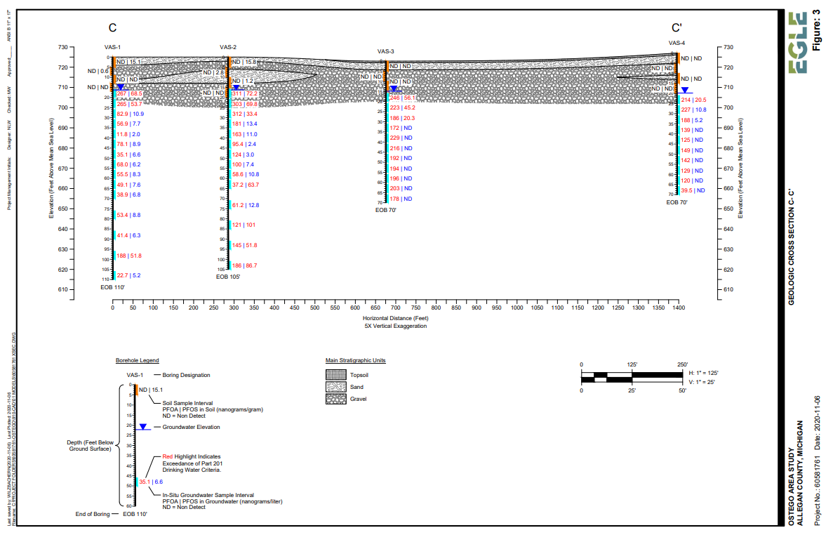Click the value '246 | 56.1'

click(402, 98)
